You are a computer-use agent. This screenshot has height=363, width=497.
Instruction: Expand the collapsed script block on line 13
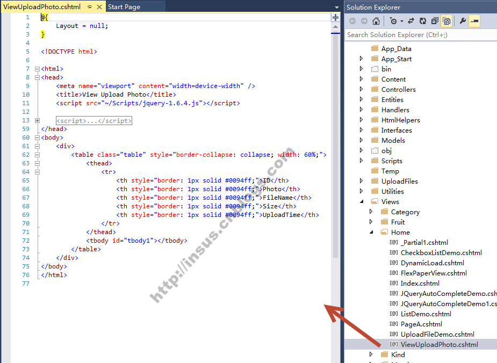pyautogui.click(x=37, y=120)
